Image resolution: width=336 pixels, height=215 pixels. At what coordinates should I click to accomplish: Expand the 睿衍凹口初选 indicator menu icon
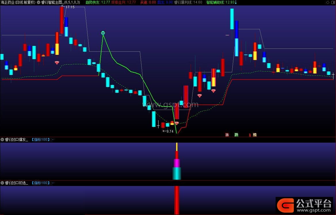(2, 183)
